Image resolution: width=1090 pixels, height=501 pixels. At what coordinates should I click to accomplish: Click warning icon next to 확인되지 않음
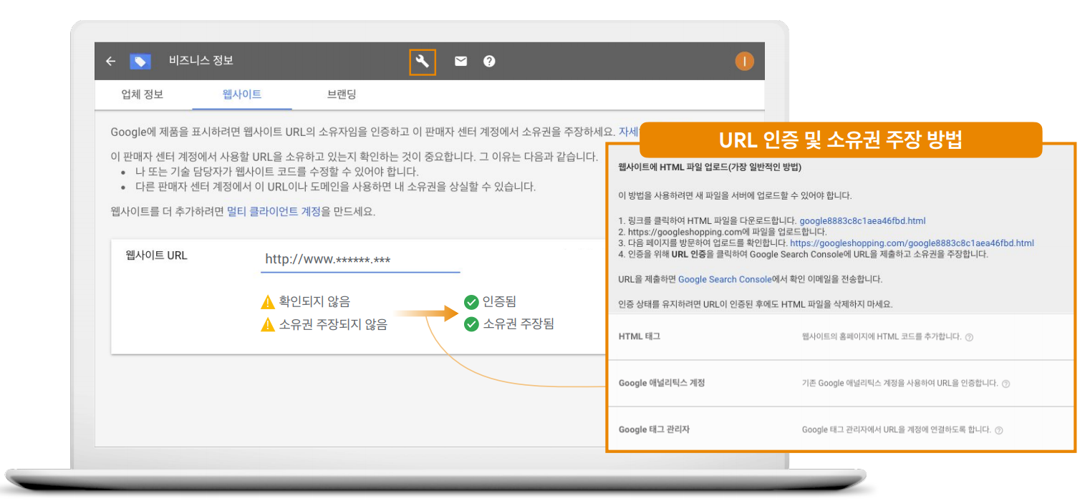click(x=268, y=301)
